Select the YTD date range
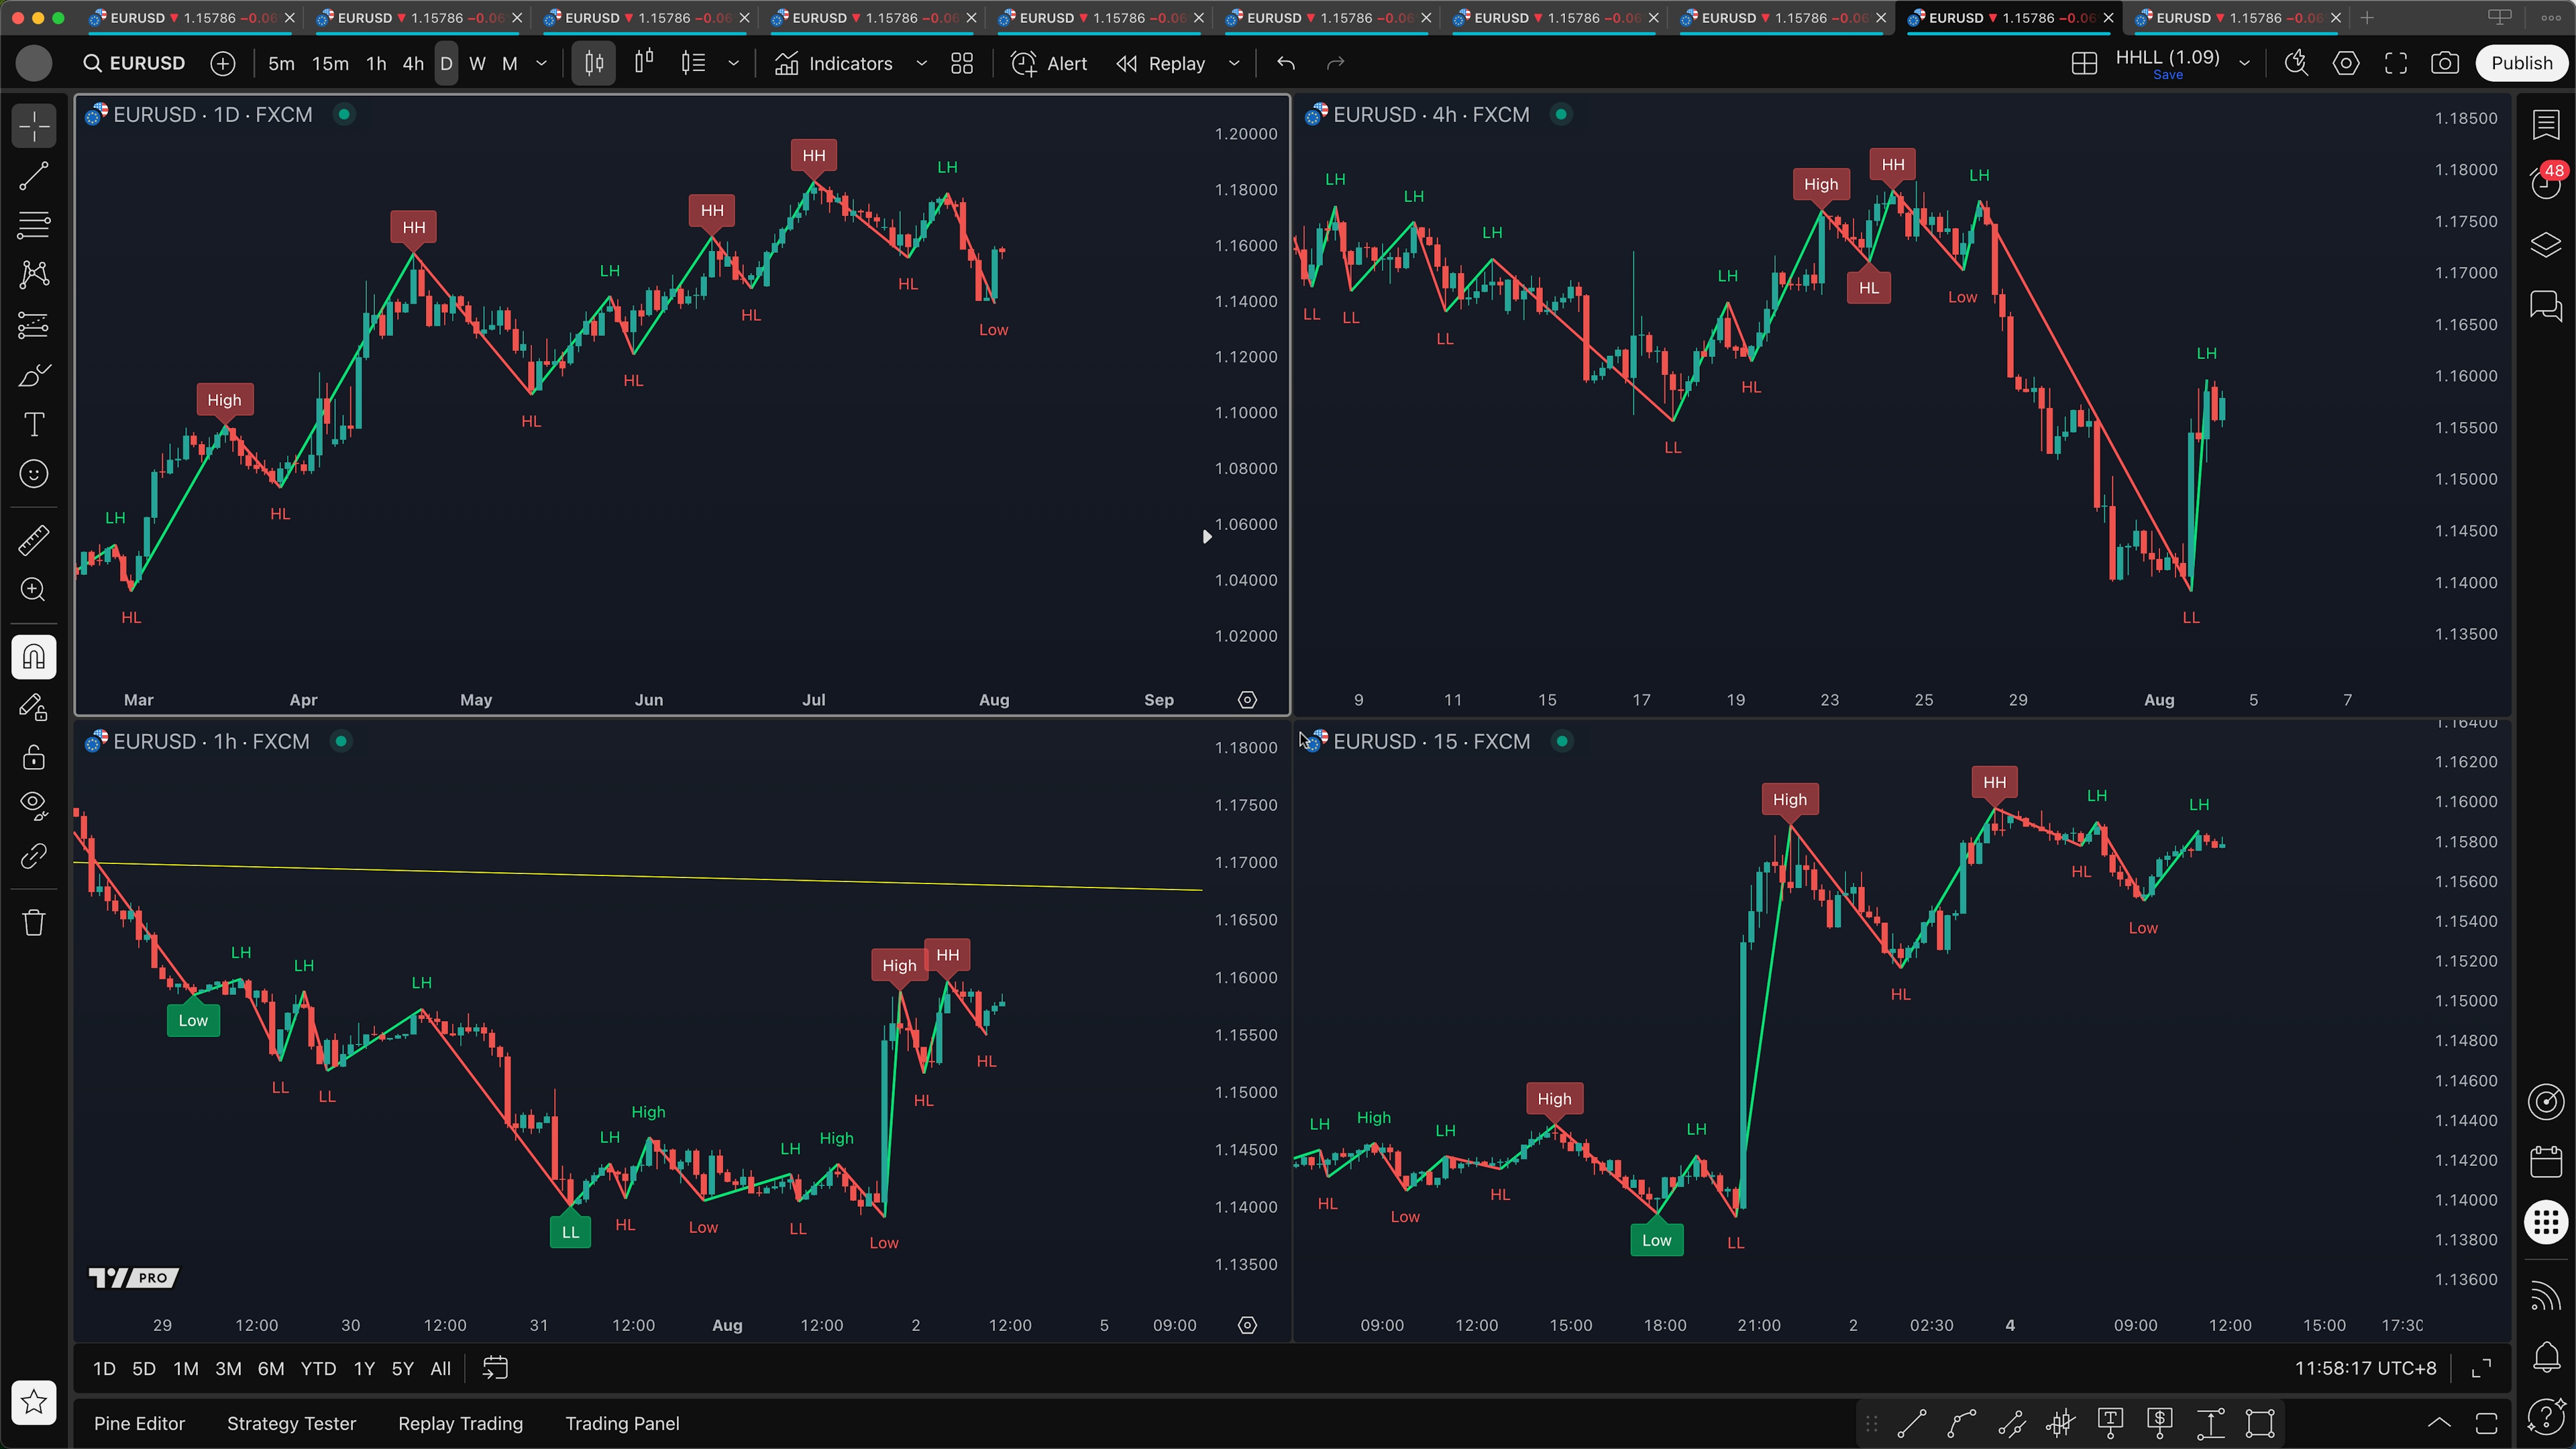Viewport: 2576px width, 1449px height. coord(318,1368)
